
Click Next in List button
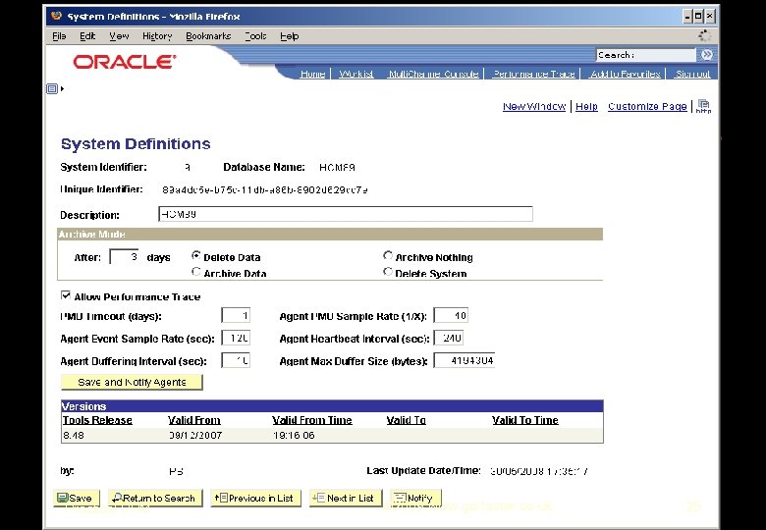346,499
